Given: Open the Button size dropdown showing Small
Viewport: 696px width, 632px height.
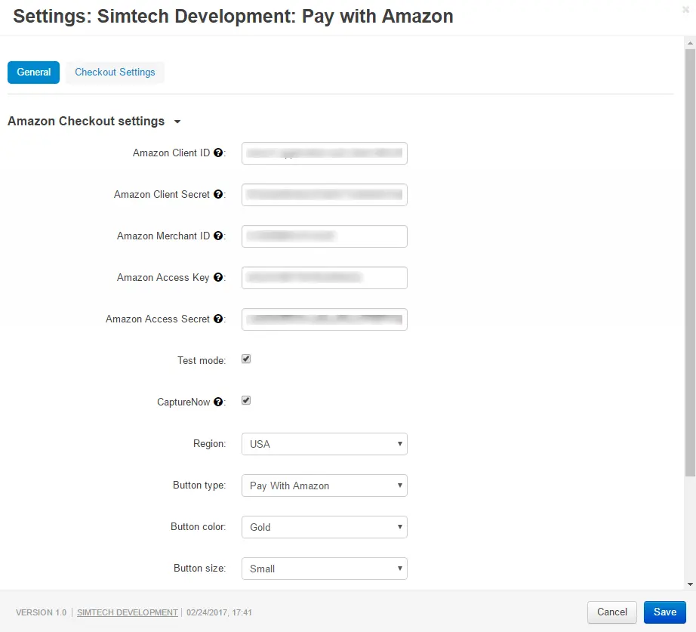Looking at the screenshot, I should pyautogui.click(x=324, y=569).
